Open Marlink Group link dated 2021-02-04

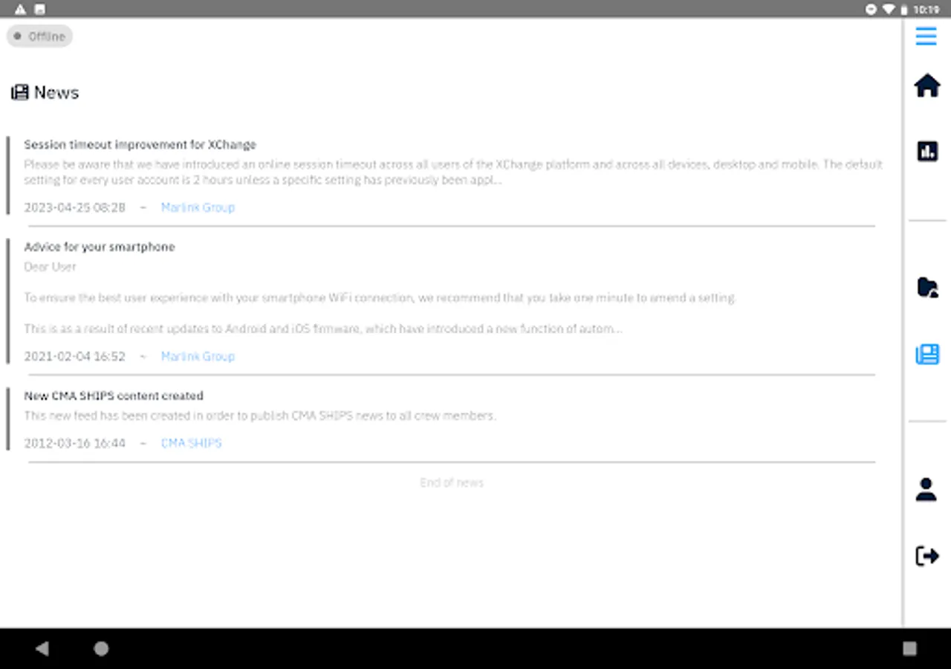point(198,356)
